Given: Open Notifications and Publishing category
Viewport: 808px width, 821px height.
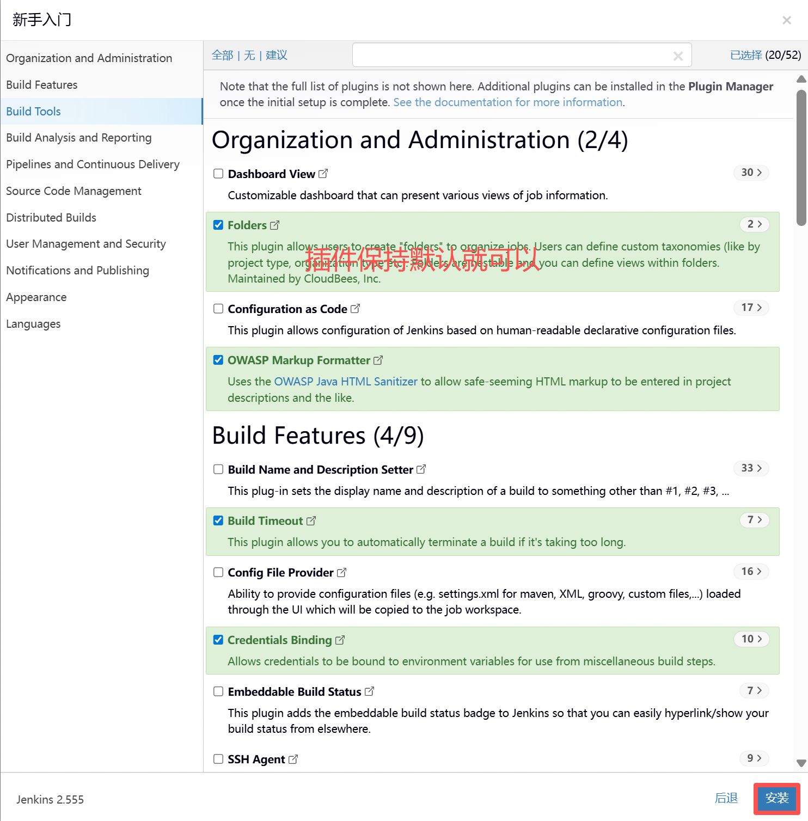Looking at the screenshot, I should pyautogui.click(x=101, y=271).
